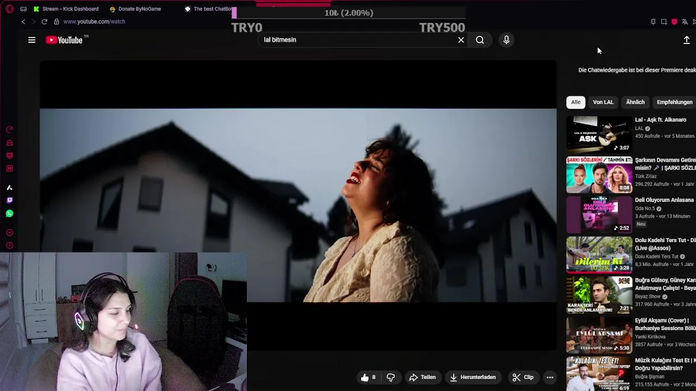The image size is (696, 391).
Task: Go back with browser back arrow
Action: (x=23, y=21)
